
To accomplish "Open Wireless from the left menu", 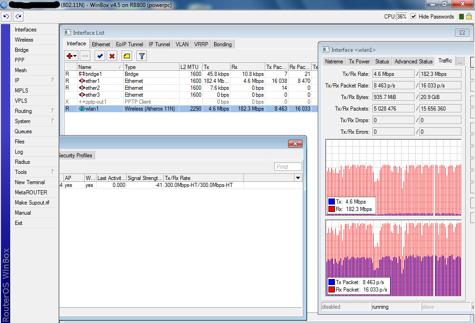I will coord(24,40).
